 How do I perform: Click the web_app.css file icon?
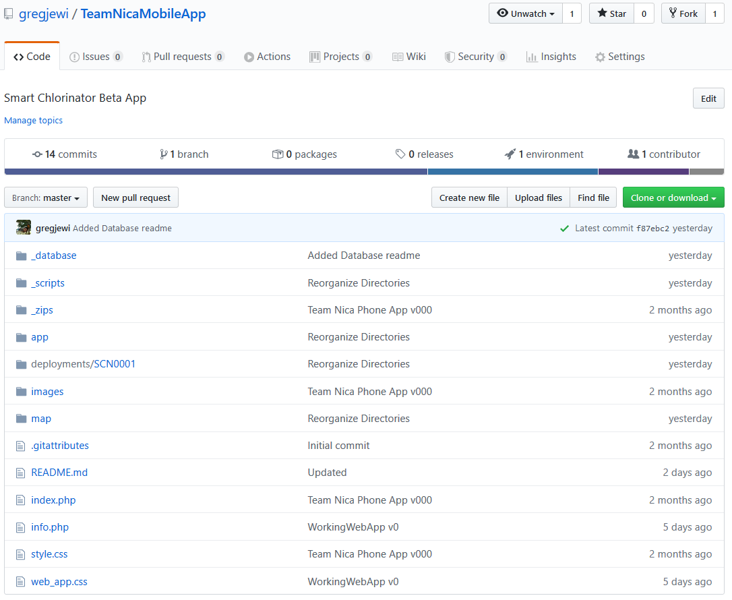[x=20, y=582]
